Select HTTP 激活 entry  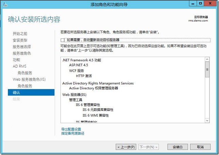pos(84,76)
